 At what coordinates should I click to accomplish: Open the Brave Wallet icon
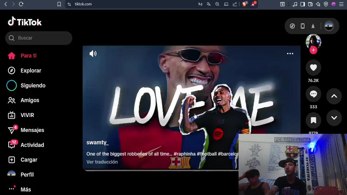click(310, 4)
